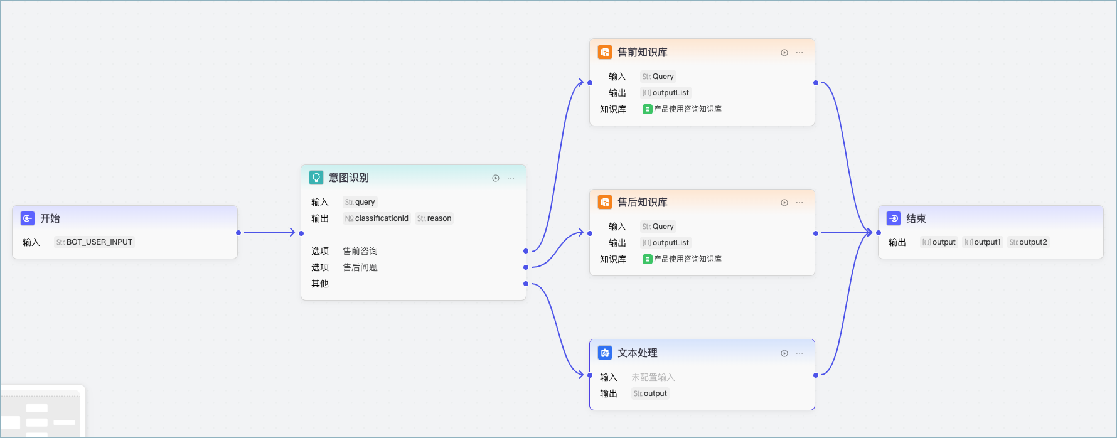Click the 结束 end node icon
Viewport: 1117px width, 438px height.
[894, 218]
